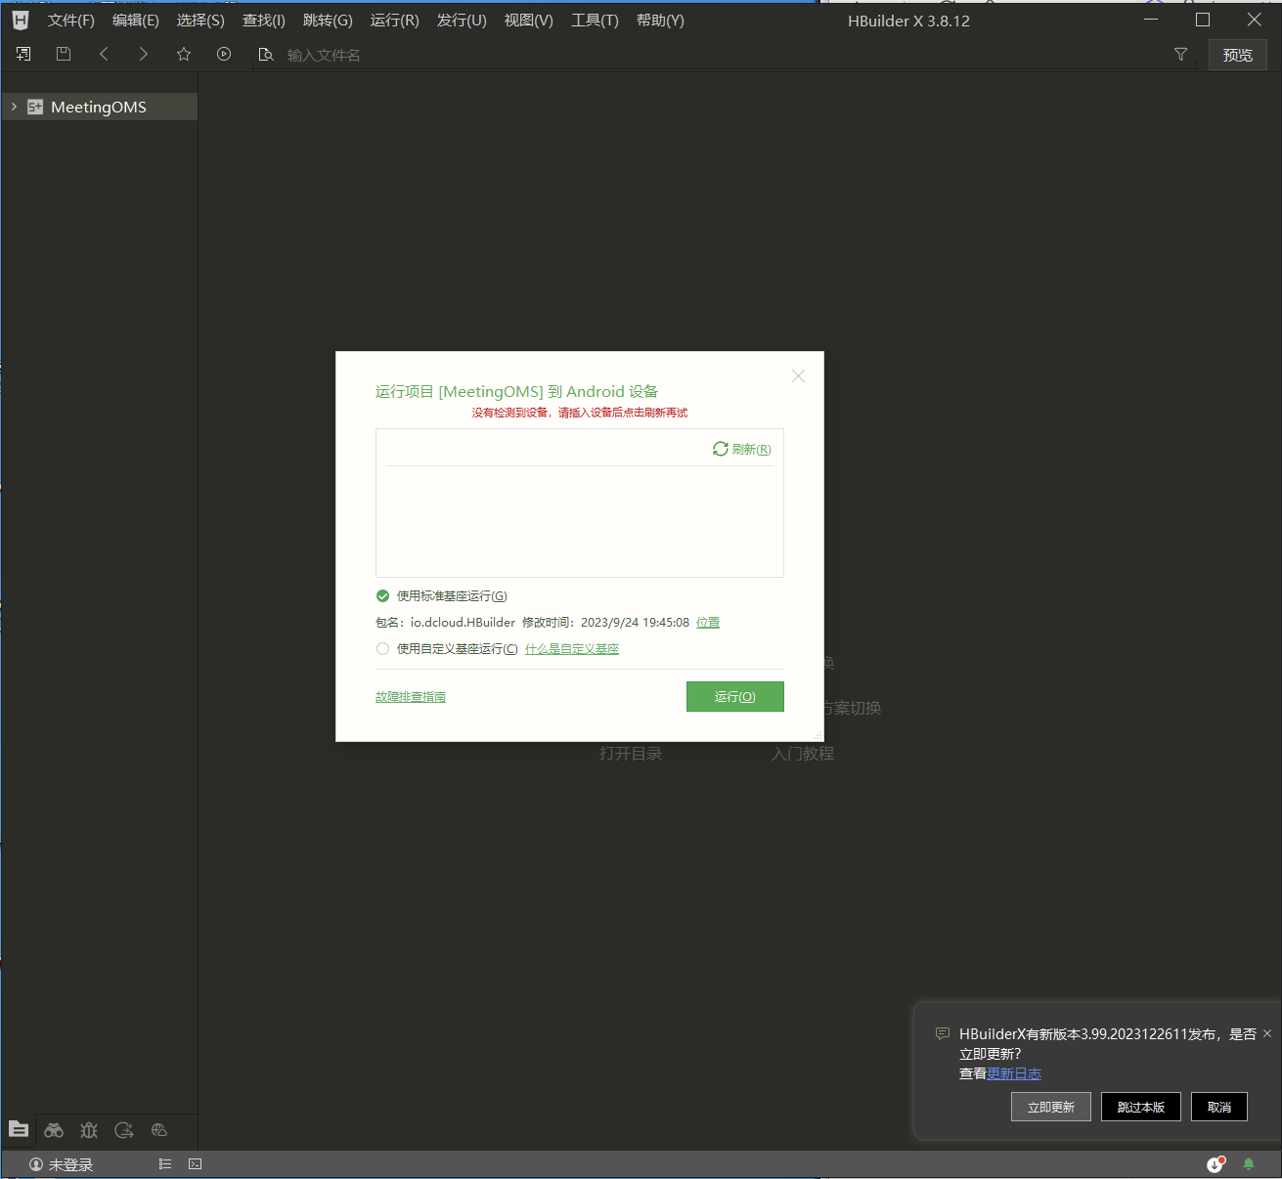Screen dimensions: 1282x1179
Task: Click the 立即更新 update now button
Action: [x=1050, y=1107]
